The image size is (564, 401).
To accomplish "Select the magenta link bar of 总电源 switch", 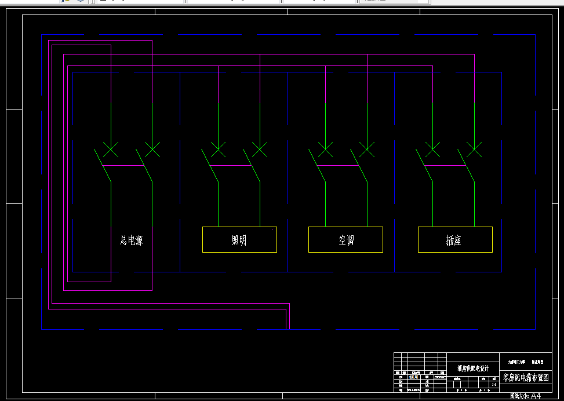I will click(123, 165).
